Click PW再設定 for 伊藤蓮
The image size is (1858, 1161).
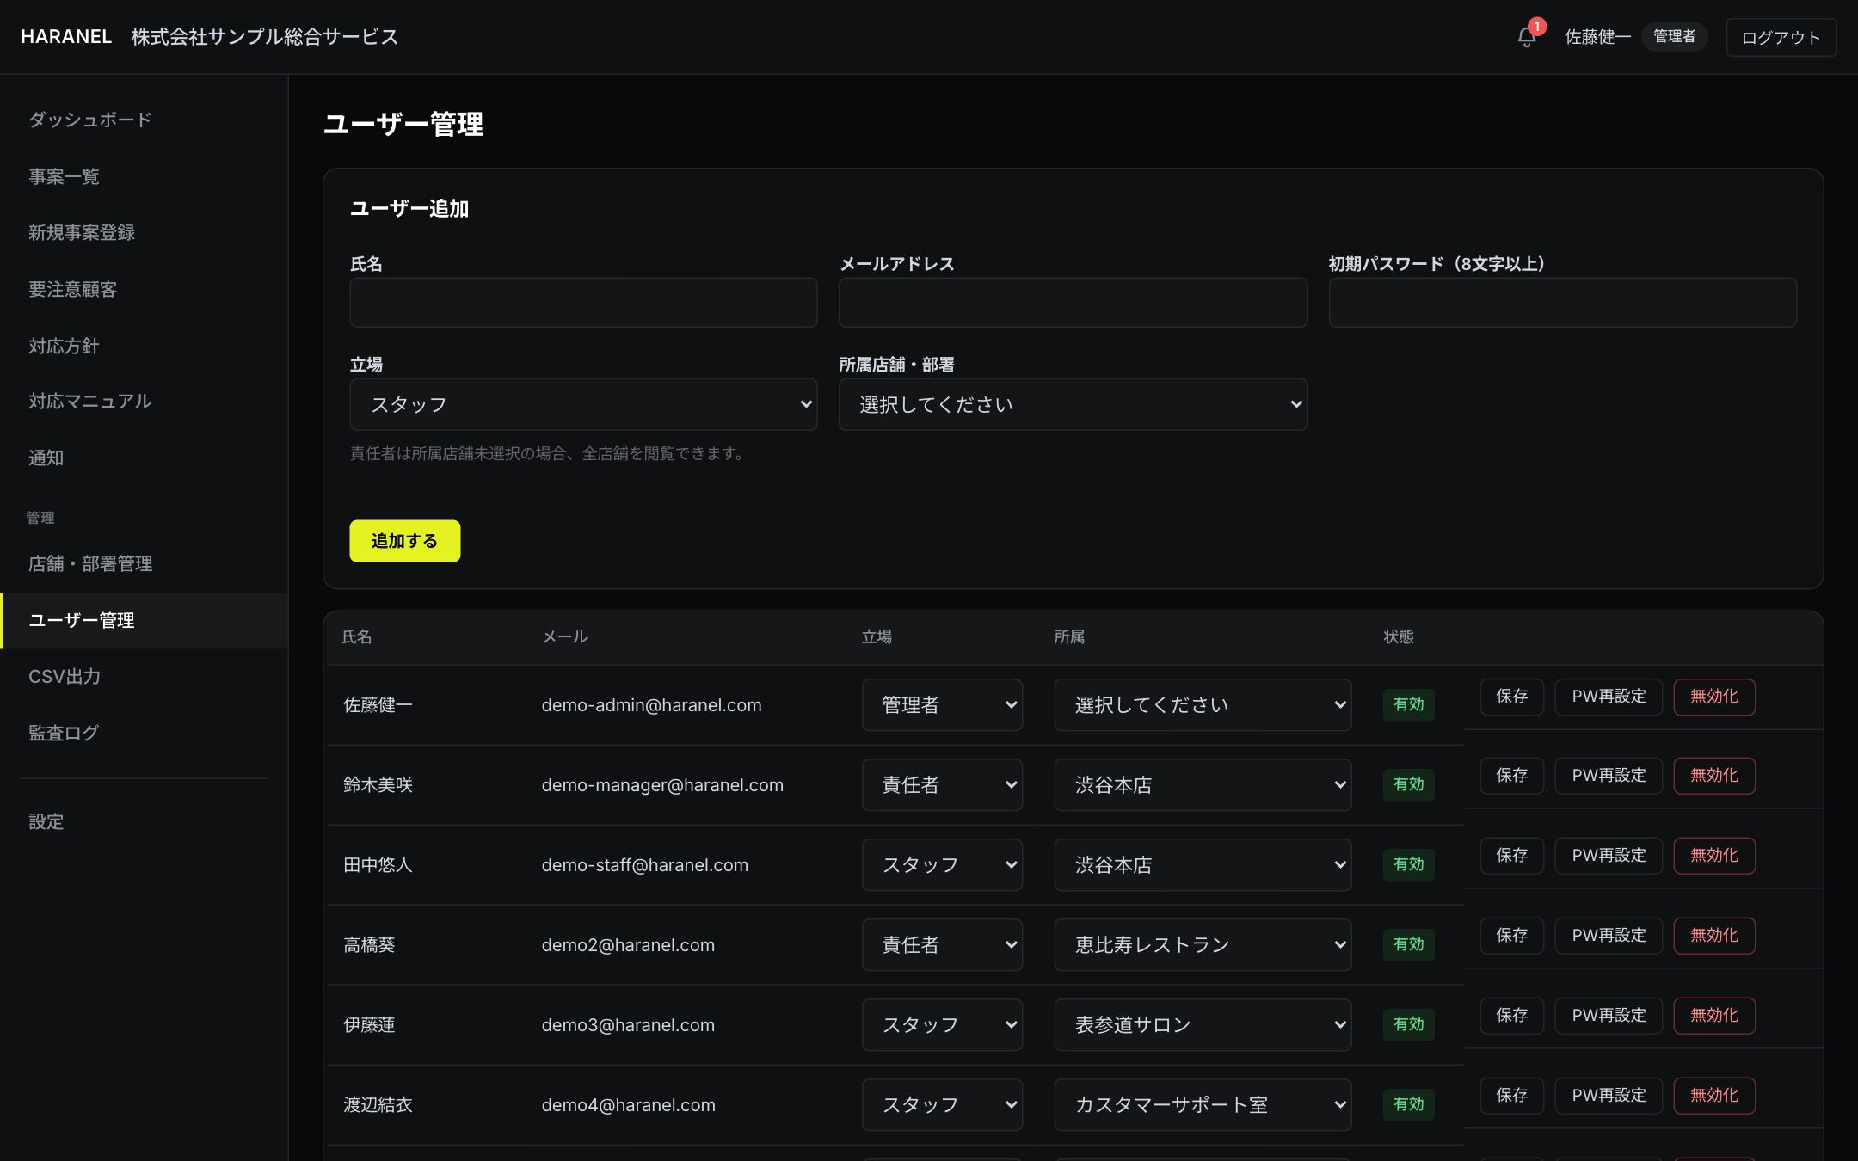tap(1609, 1016)
